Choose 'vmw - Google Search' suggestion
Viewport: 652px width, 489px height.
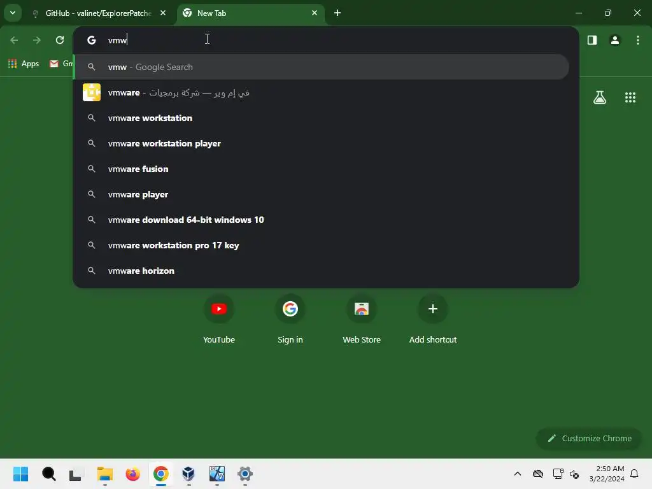(x=322, y=67)
